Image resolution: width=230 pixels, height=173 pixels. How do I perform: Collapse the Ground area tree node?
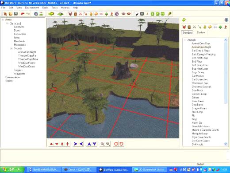[x=7, y=24]
